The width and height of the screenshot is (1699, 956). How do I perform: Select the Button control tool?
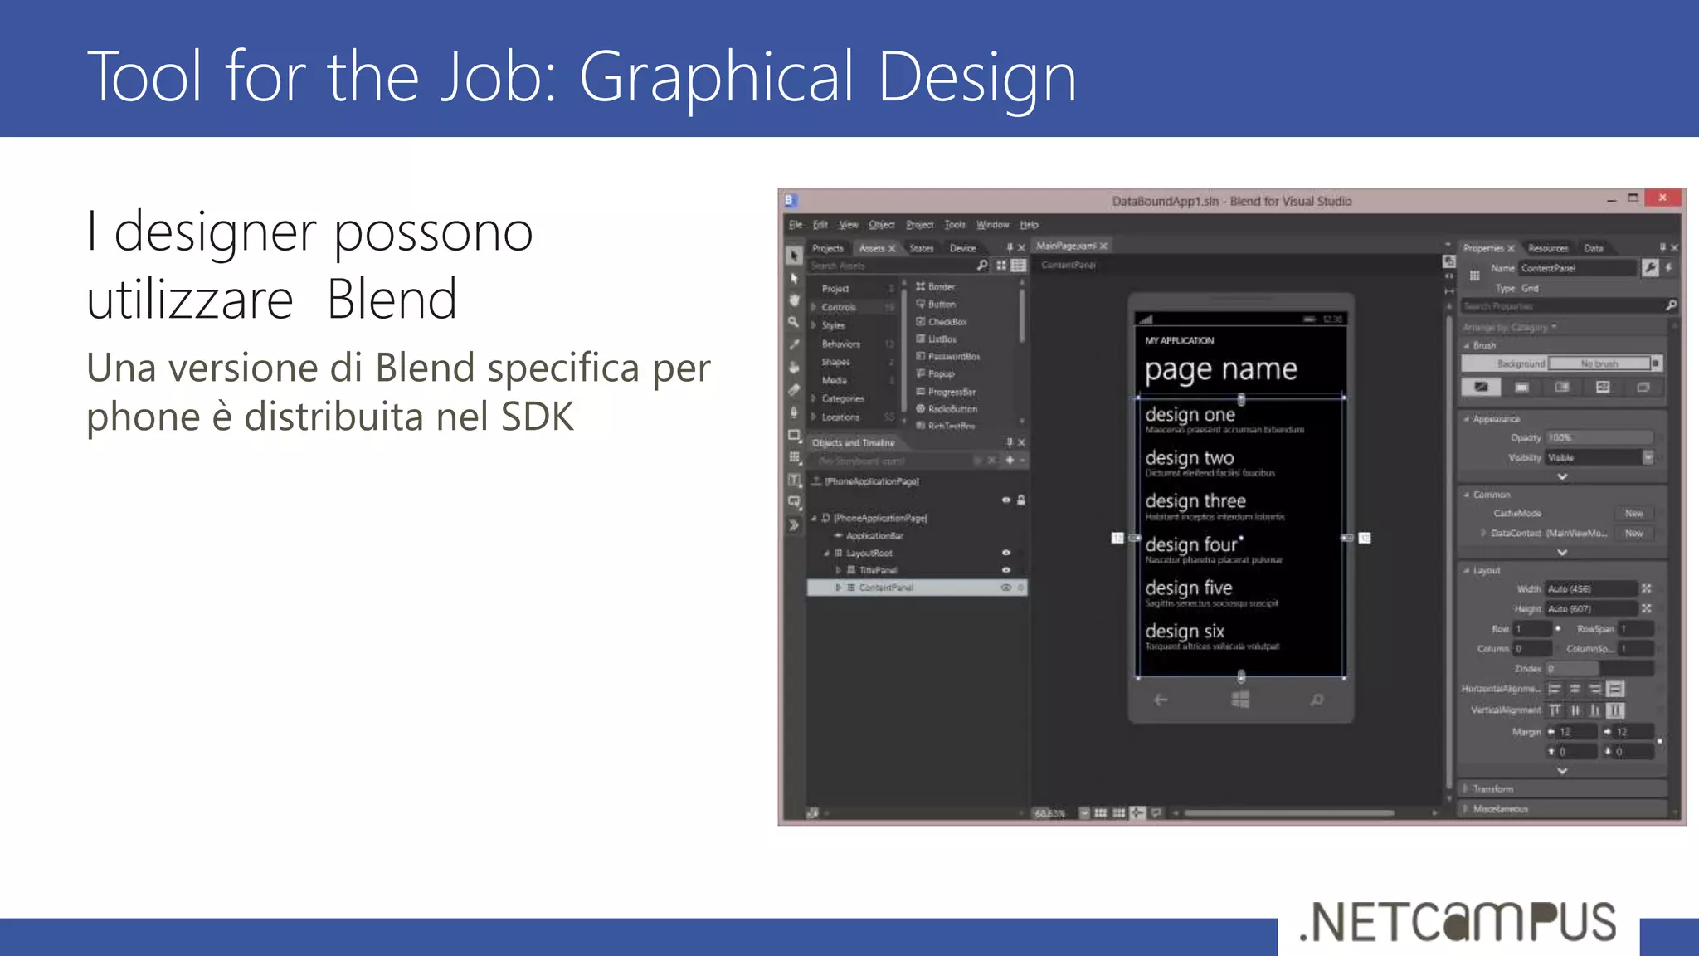coord(794,502)
